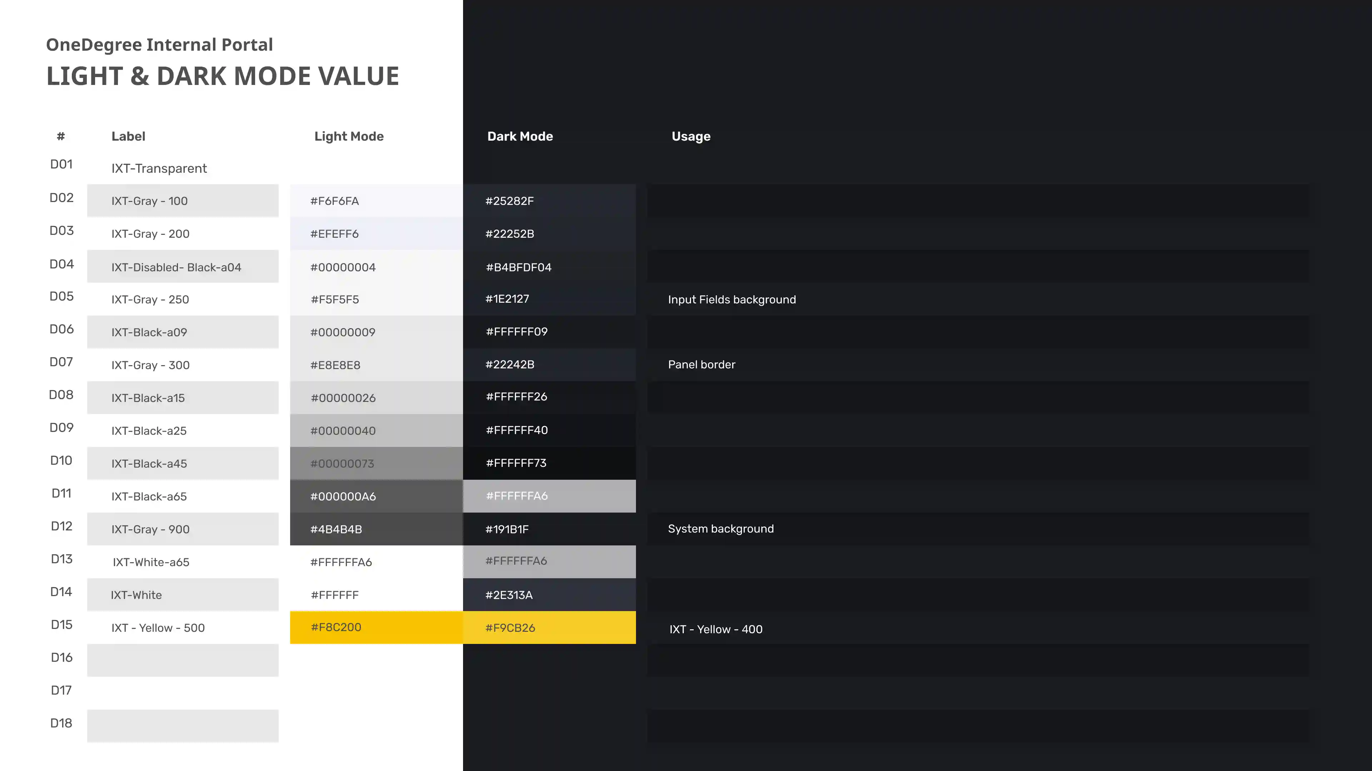Click the IXT-White label cell
Image resolution: width=1372 pixels, height=771 pixels.
pyautogui.click(x=183, y=594)
